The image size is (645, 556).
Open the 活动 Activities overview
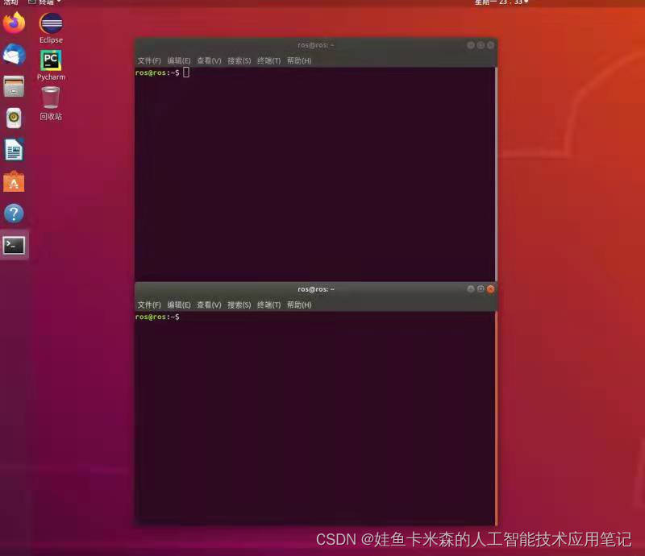11,2
